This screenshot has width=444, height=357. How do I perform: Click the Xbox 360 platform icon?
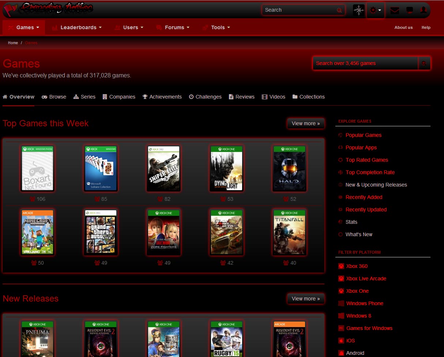[x=341, y=266]
